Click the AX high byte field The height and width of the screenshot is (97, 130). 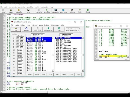click(18, 38)
